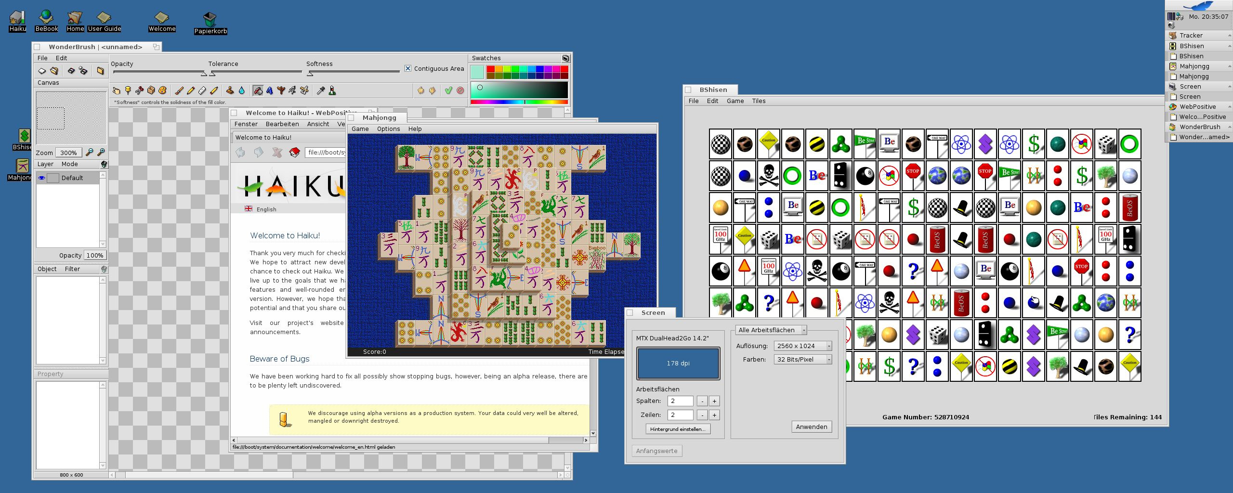Click the 178 dpi monitor preview
1233x493 pixels.
[x=678, y=363]
